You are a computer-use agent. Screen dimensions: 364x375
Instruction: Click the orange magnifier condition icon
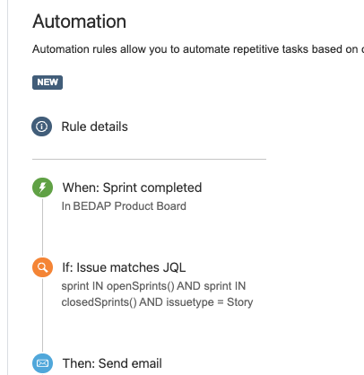point(42,267)
